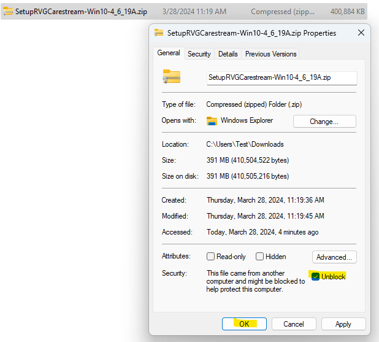Enable the Read-only attribute checkbox
Screen dimensions: 379x342
click(211, 257)
